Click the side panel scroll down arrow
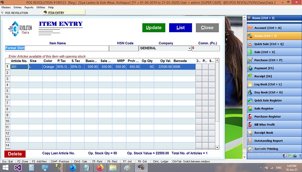The image size is (302, 172). [x=245, y=157]
